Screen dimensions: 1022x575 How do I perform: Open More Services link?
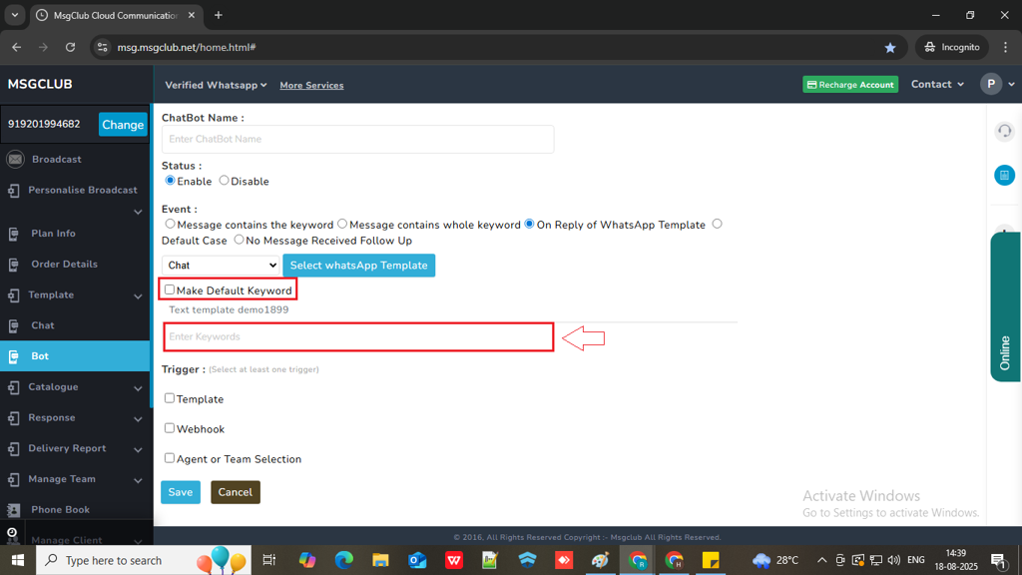(311, 86)
